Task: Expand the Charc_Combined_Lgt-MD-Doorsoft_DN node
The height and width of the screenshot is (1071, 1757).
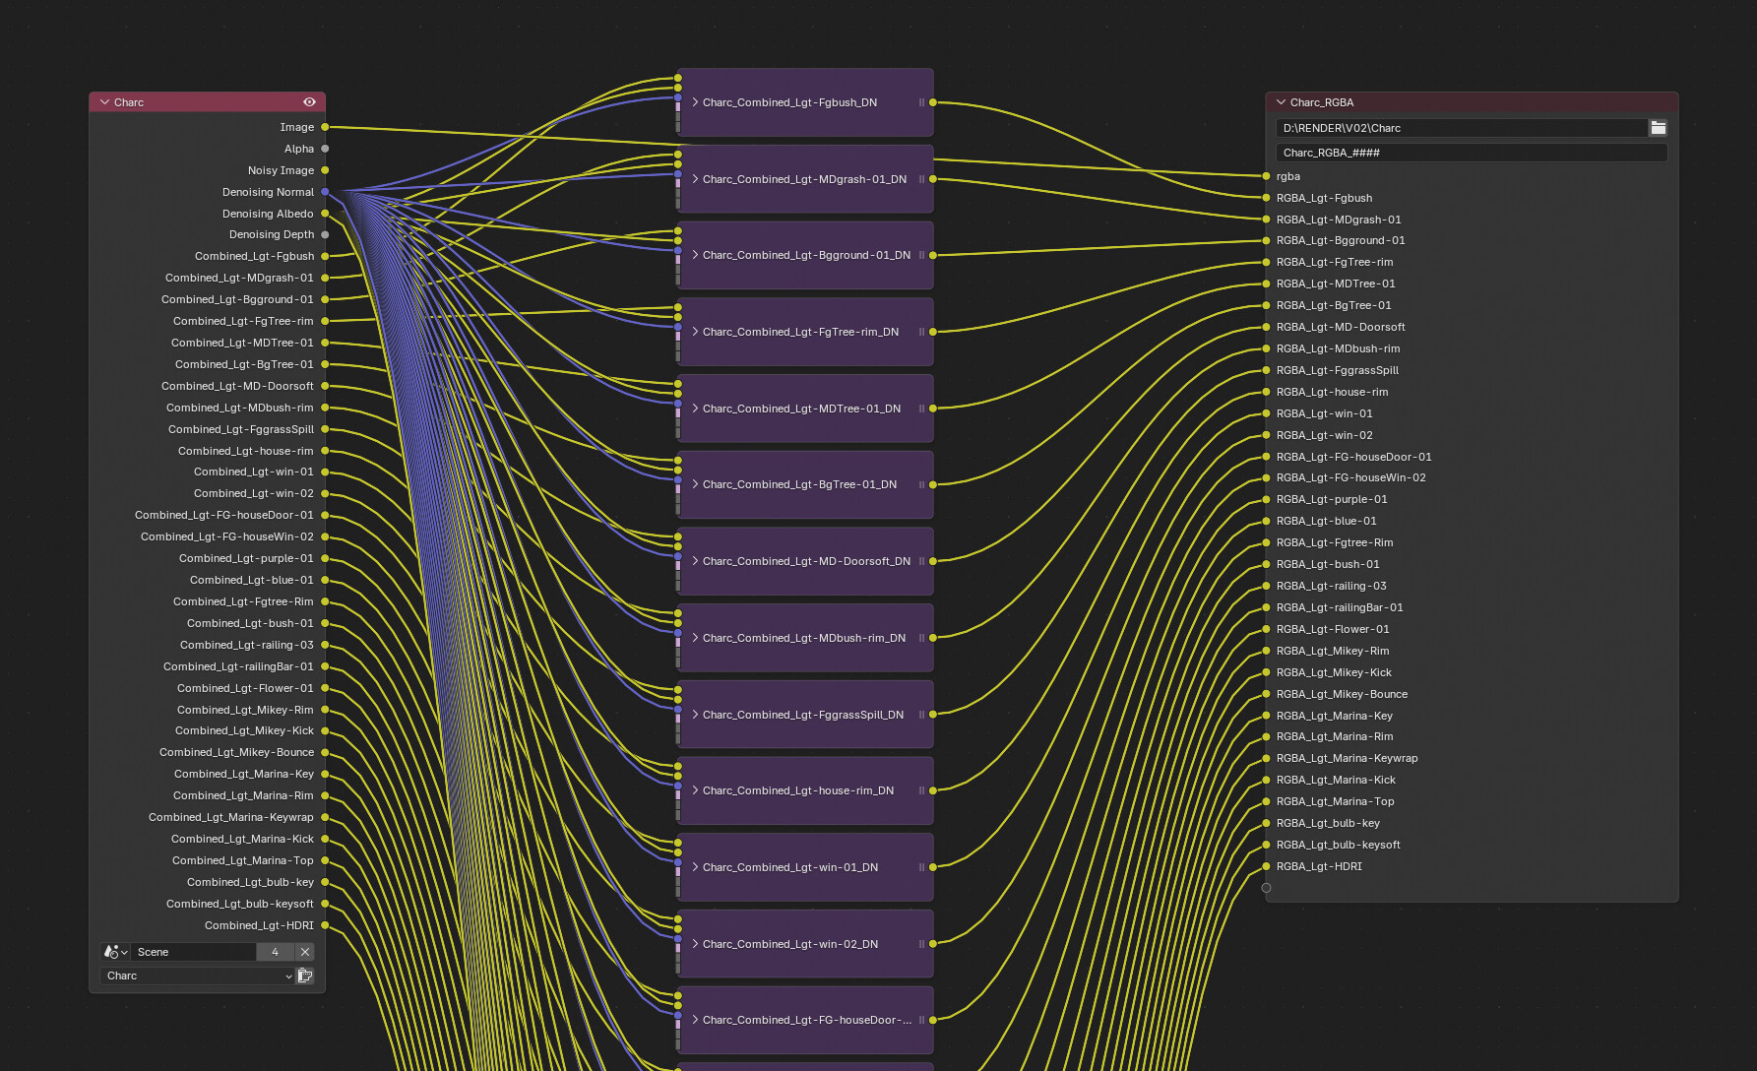Action: (695, 561)
